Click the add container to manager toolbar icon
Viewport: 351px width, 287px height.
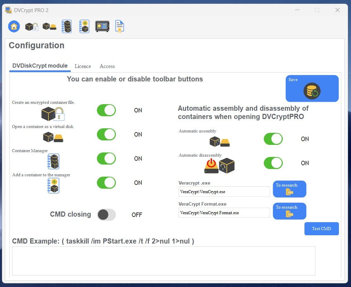84,26
